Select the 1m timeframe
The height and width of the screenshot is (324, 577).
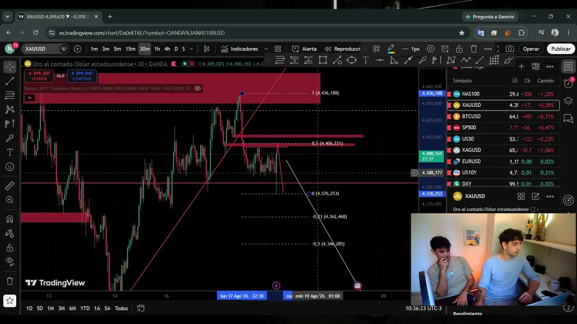click(94, 49)
